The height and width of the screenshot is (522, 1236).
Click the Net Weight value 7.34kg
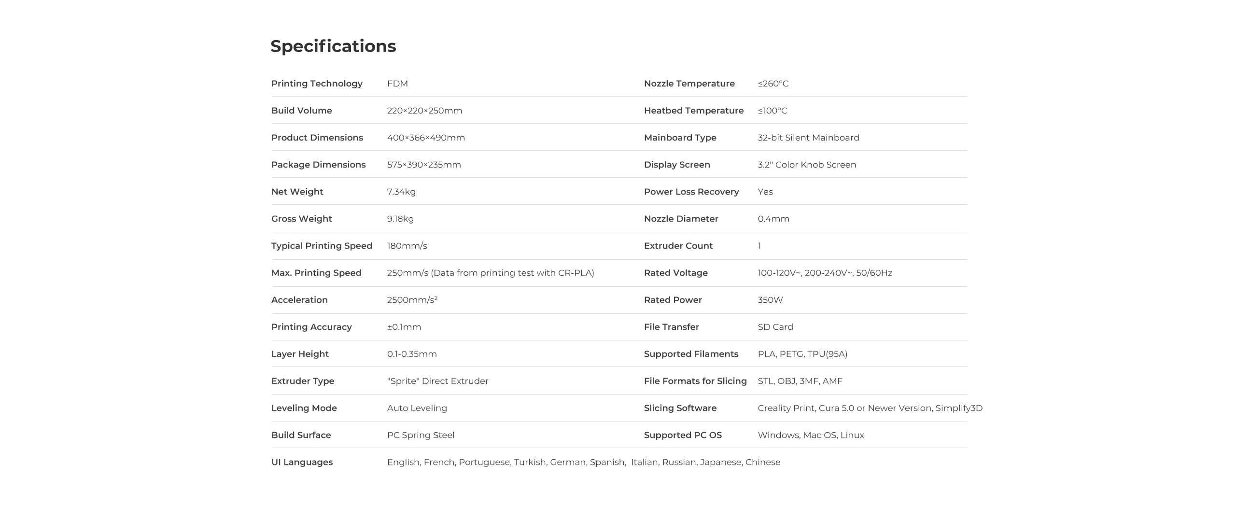[x=401, y=192]
